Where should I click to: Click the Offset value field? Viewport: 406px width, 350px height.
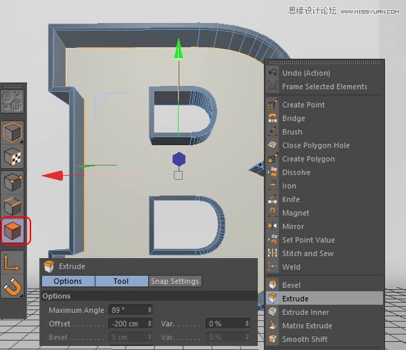click(x=127, y=324)
